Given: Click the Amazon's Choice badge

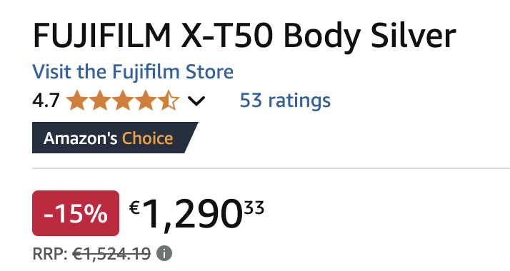Looking at the screenshot, I should [x=115, y=138].
